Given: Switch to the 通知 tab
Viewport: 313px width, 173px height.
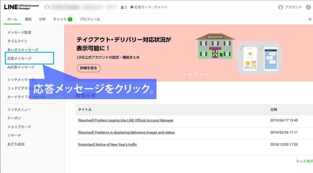Looking at the screenshot, I should [x=28, y=19].
